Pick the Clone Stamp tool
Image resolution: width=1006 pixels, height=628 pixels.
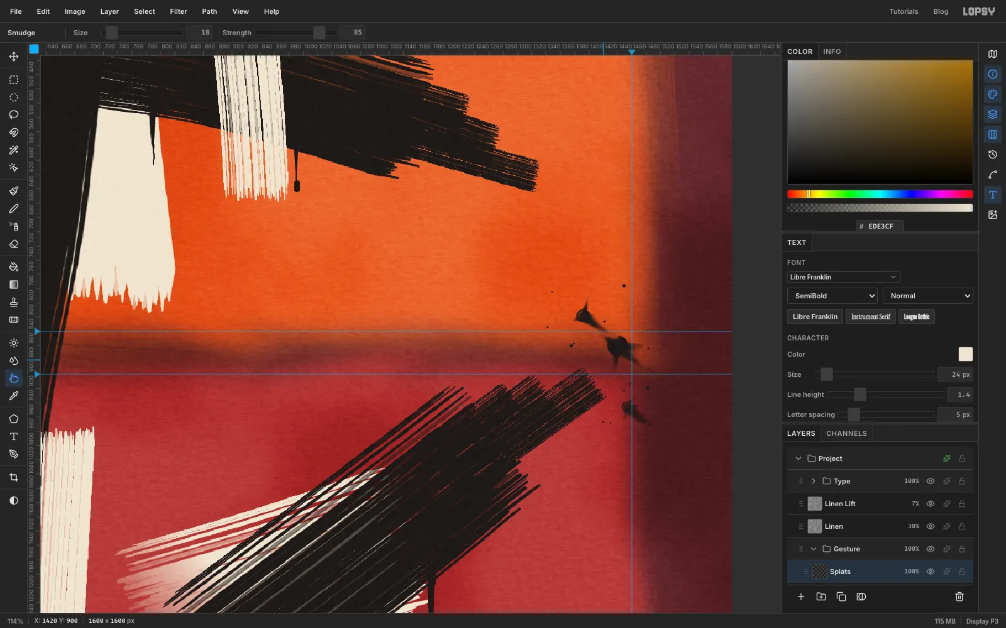pyautogui.click(x=14, y=302)
